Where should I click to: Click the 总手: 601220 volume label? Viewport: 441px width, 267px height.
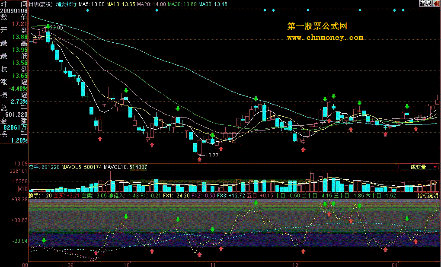click(x=44, y=167)
